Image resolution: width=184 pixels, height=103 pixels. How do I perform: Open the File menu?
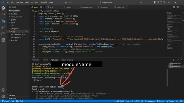(x=7, y=3)
